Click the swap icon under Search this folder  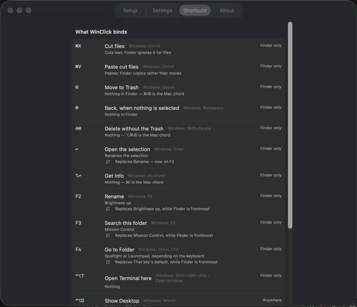pos(108,235)
